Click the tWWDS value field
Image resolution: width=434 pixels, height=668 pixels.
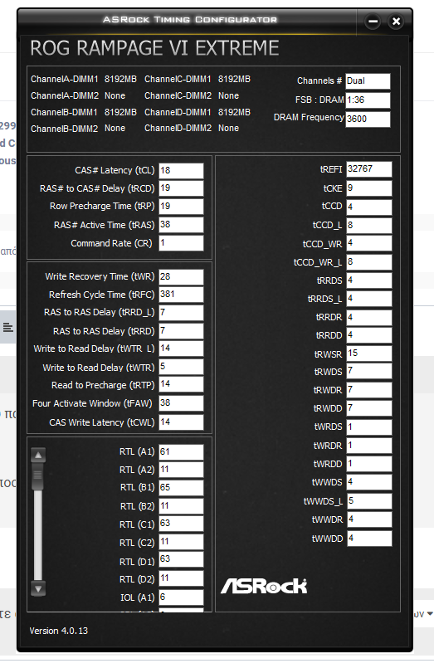click(x=368, y=482)
